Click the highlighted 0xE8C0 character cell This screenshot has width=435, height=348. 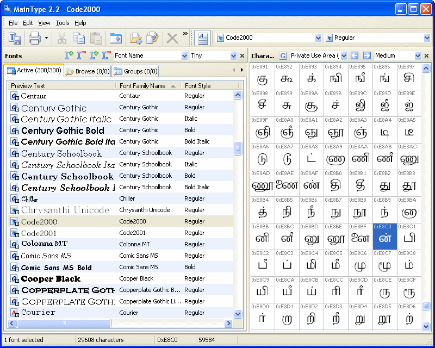pyautogui.click(x=385, y=237)
